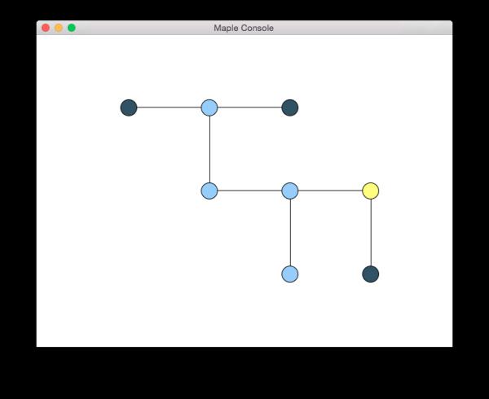Select the yellow node

pos(371,191)
